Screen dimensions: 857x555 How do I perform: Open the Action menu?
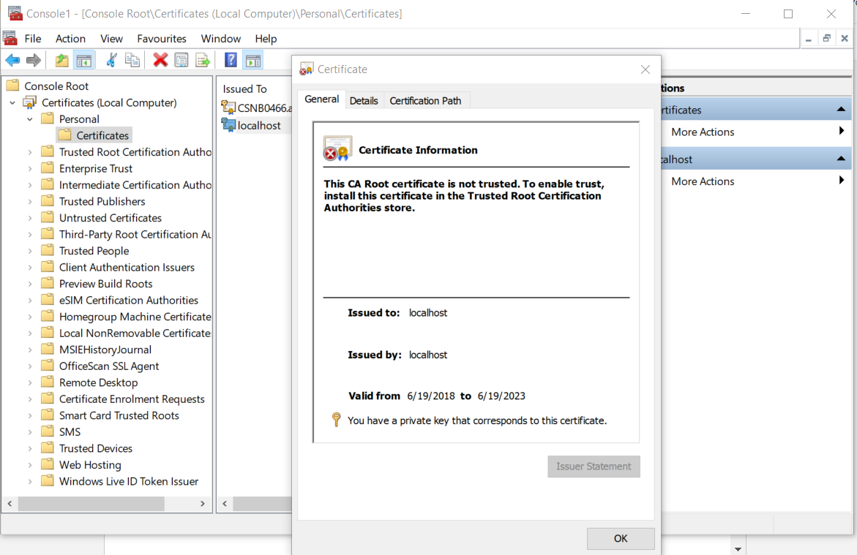(70, 38)
